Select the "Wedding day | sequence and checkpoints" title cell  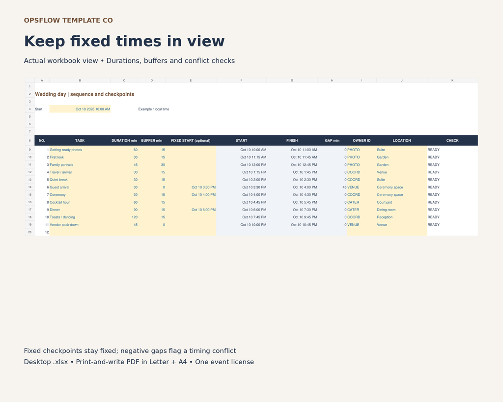pyautogui.click(x=84, y=94)
